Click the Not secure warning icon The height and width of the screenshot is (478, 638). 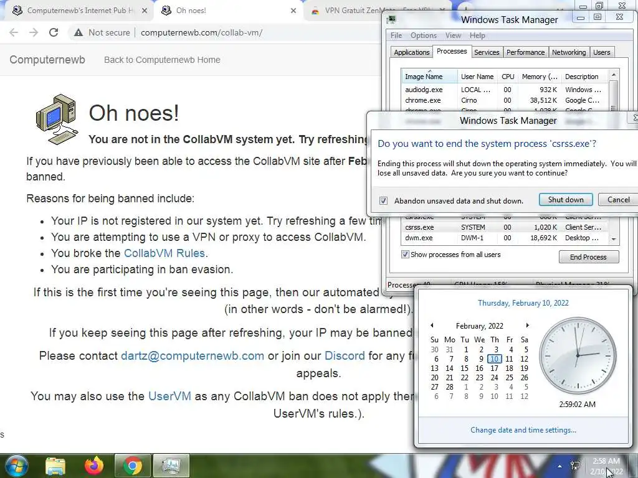pos(79,32)
